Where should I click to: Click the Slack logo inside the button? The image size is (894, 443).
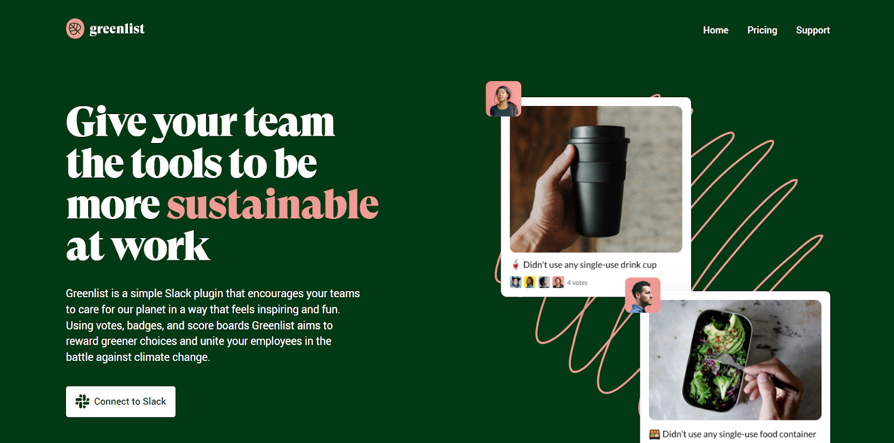82,402
